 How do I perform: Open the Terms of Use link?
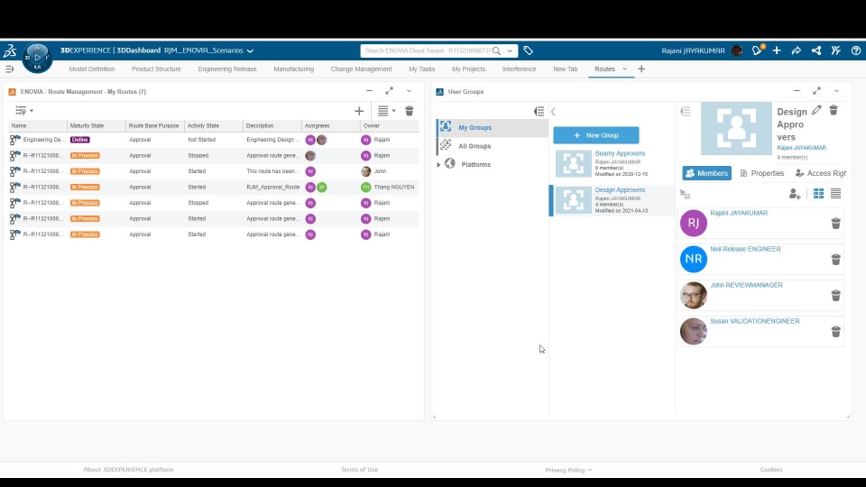pyautogui.click(x=360, y=469)
